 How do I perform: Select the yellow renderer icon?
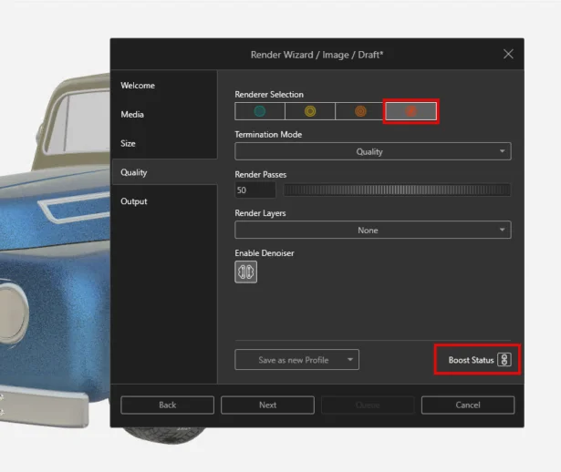(x=310, y=111)
